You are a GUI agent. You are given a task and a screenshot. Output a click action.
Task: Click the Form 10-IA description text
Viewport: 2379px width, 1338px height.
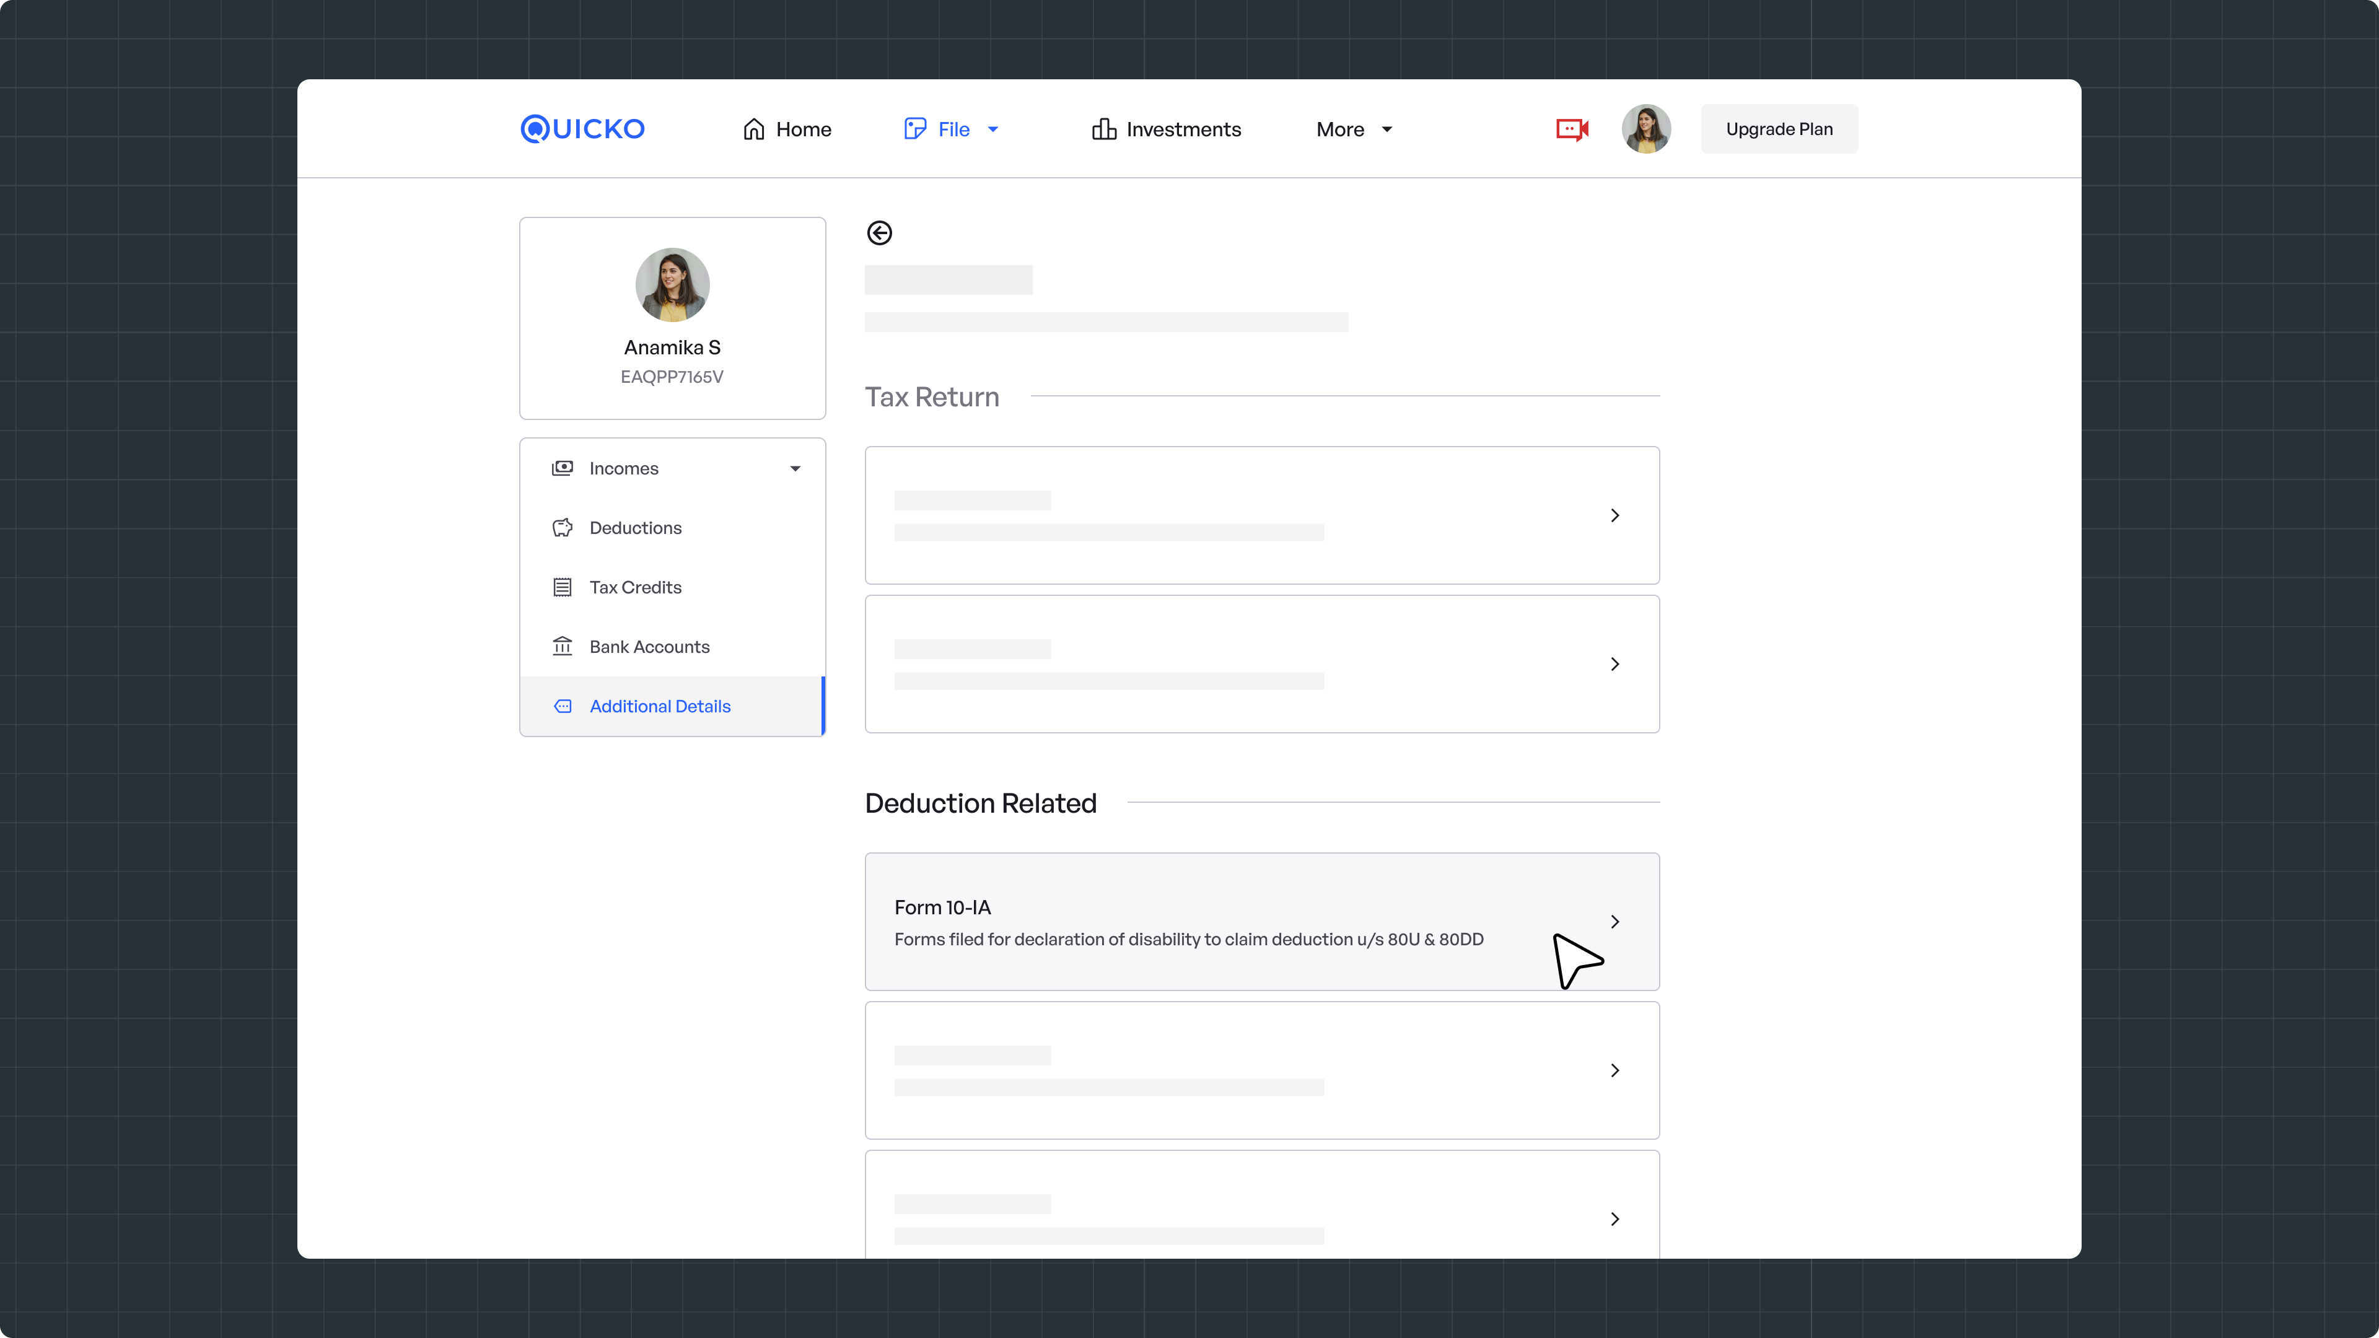pos(1189,939)
